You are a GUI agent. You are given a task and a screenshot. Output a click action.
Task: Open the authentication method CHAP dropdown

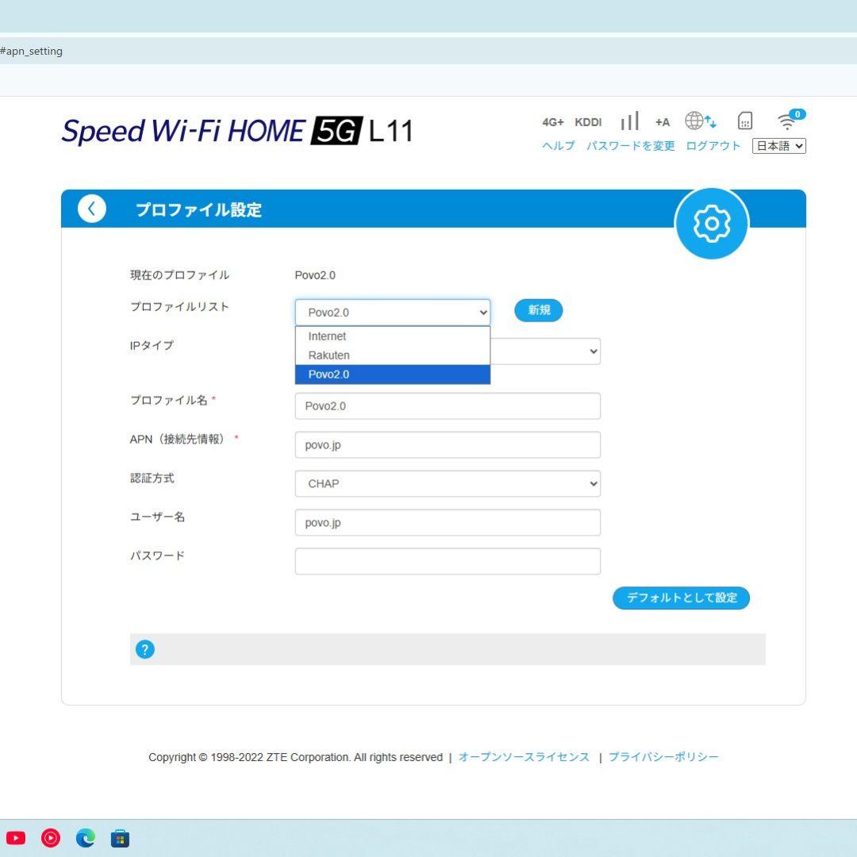pos(448,484)
